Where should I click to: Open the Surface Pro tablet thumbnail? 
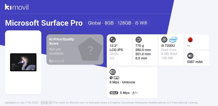(23, 62)
